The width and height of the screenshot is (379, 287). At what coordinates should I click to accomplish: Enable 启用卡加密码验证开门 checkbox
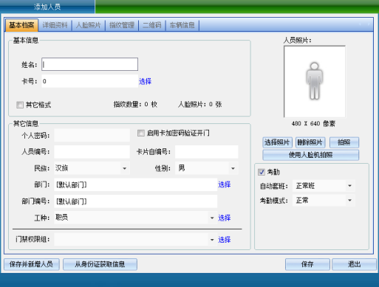(x=141, y=134)
